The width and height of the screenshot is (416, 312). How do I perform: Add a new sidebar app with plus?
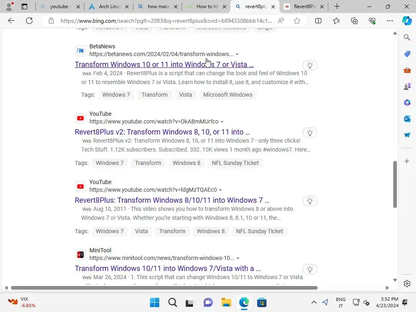407,161
